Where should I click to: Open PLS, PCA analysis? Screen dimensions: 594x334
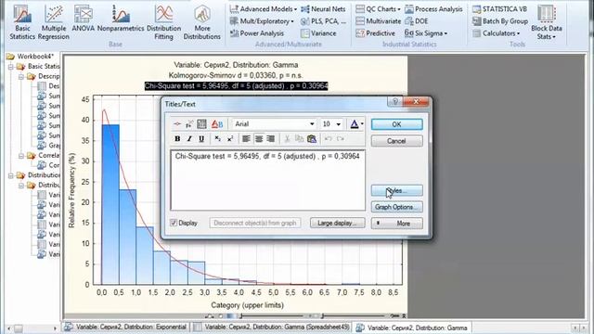324,21
